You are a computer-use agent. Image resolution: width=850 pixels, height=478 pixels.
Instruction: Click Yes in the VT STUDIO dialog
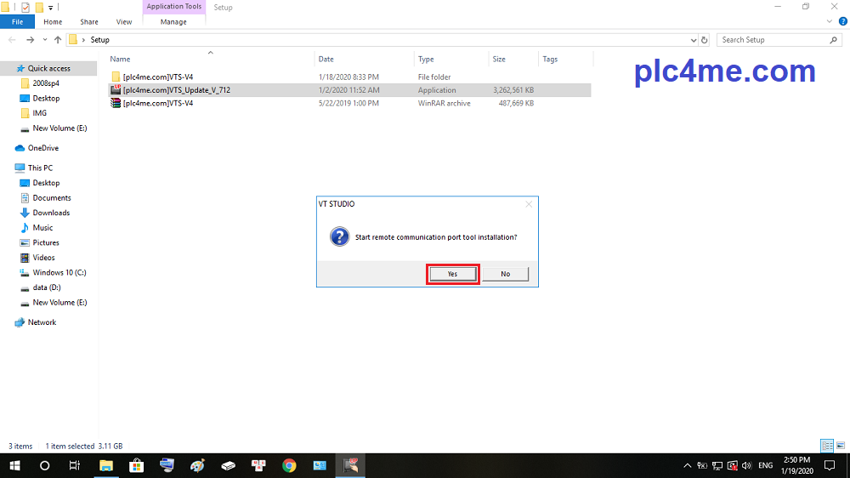click(x=452, y=274)
